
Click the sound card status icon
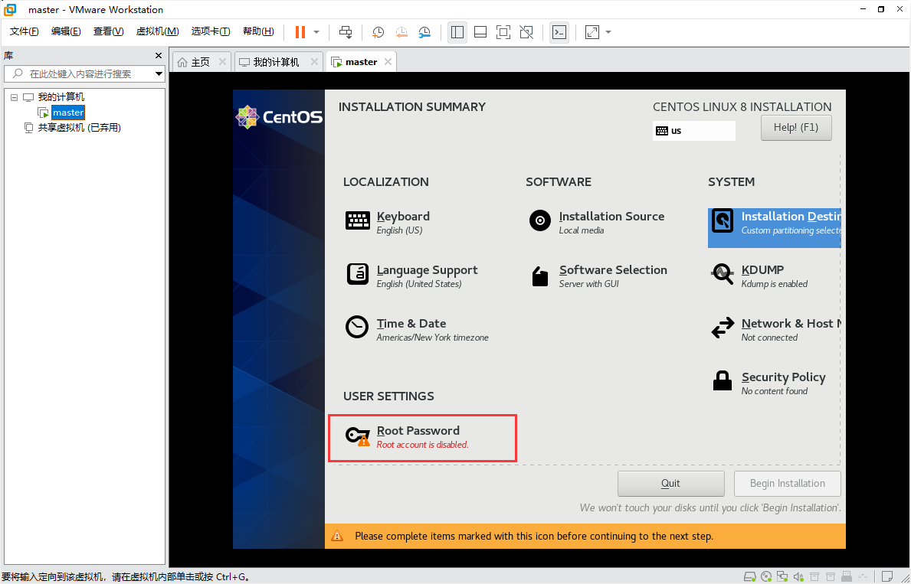pyautogui.click(x=798, y=576)
